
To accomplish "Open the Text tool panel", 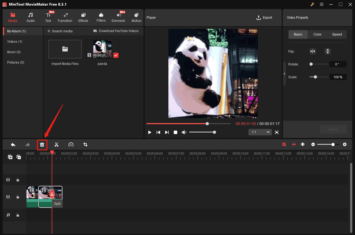I will (x=48, y=17).
